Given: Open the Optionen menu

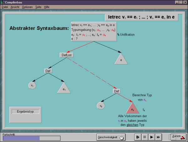Looking at the screenshot, I should coord(27,7).
